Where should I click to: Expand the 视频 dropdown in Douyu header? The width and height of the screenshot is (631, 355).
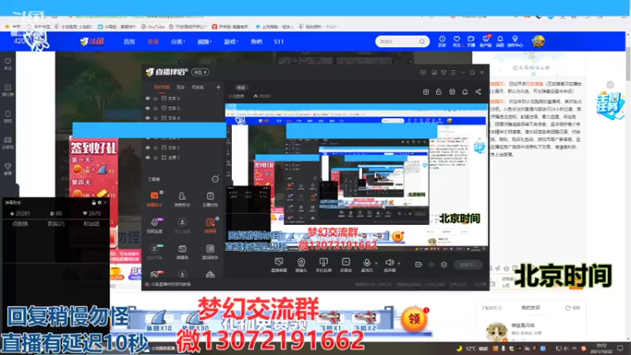pyautogui.click(x=204, y=42)
